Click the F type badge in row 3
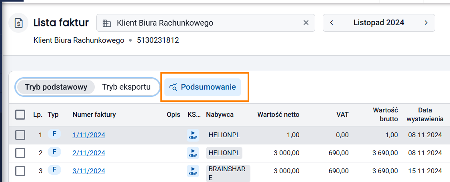 [x=54, y=170]
